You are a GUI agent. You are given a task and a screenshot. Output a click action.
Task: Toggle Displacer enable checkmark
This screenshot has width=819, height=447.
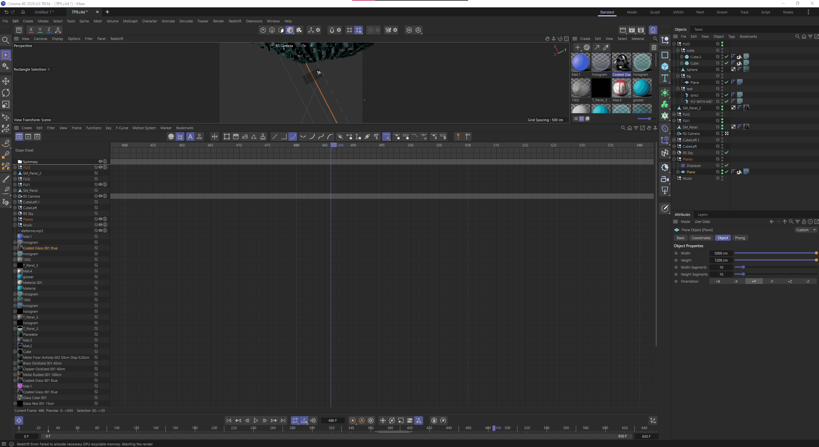726,166
